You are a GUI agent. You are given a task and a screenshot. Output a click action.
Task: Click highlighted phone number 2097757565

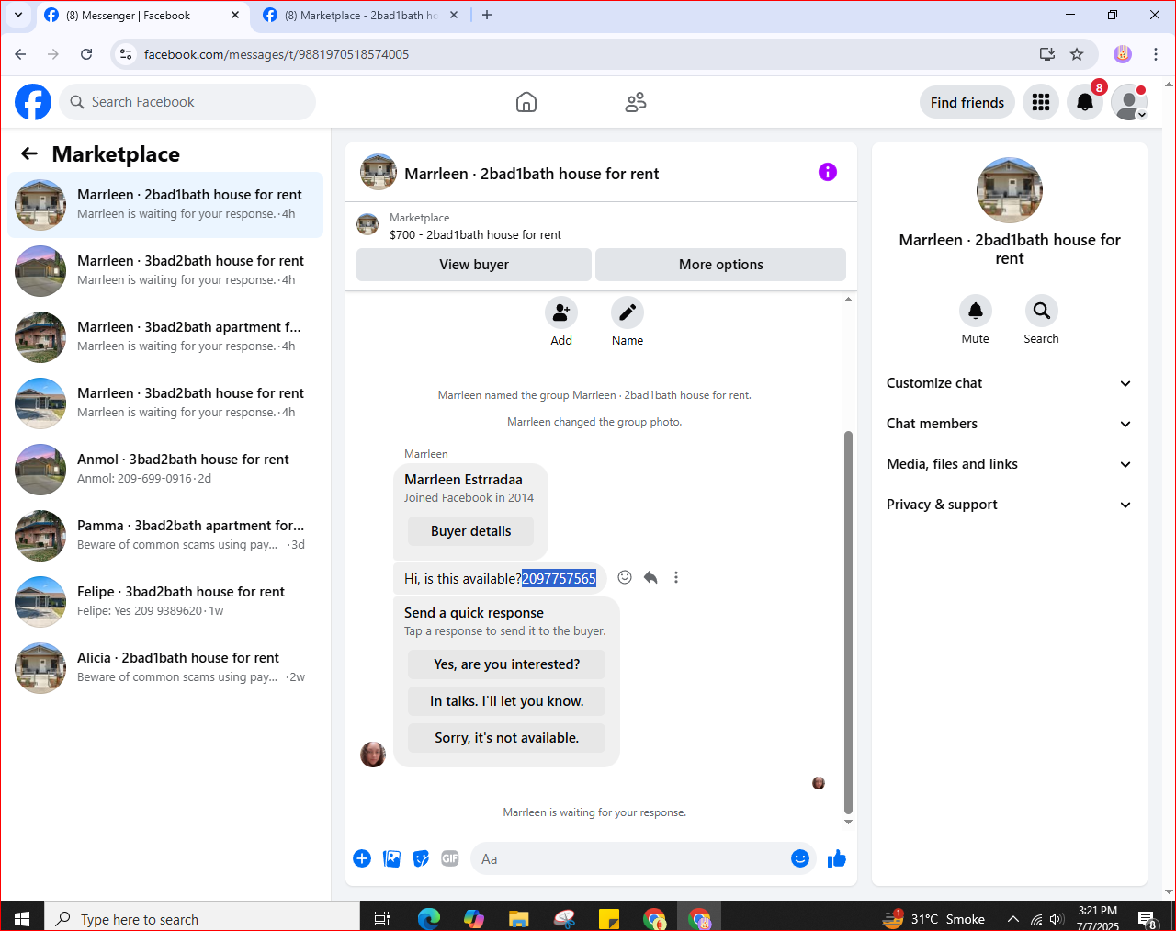(x=559, y=579)
